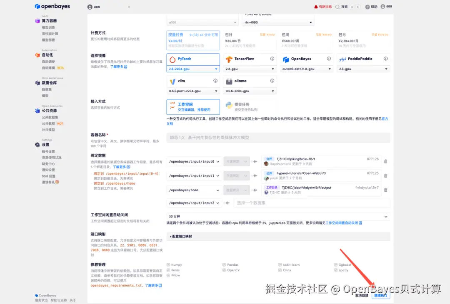Delete the Open-WebUI/3 binding

click(x=386, y=175)
